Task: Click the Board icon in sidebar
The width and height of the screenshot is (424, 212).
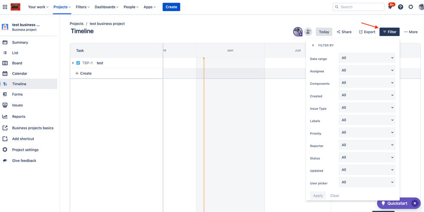Action: pyautogui.click(x=5, y=63)
